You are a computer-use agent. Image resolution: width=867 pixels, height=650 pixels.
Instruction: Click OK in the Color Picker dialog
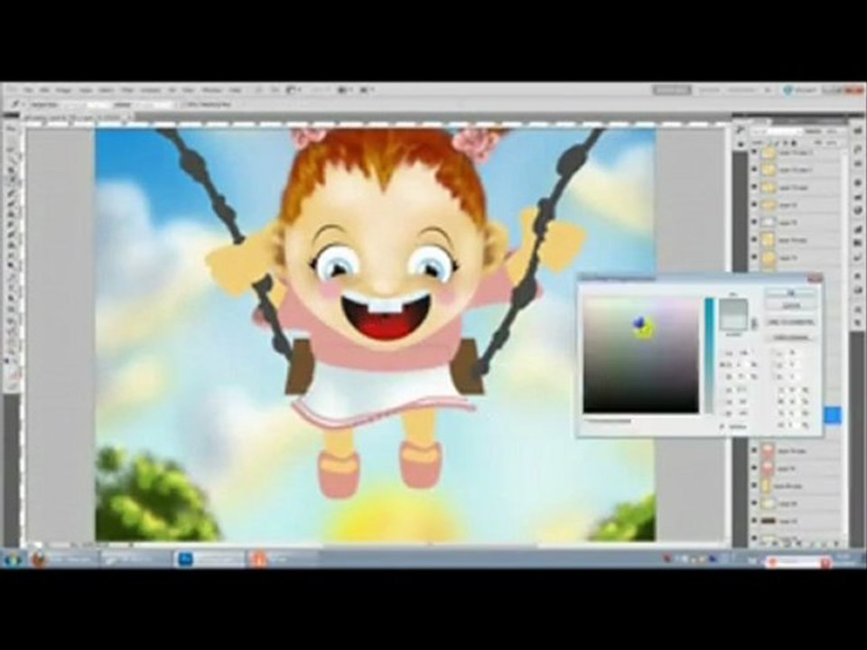point(791,292)
